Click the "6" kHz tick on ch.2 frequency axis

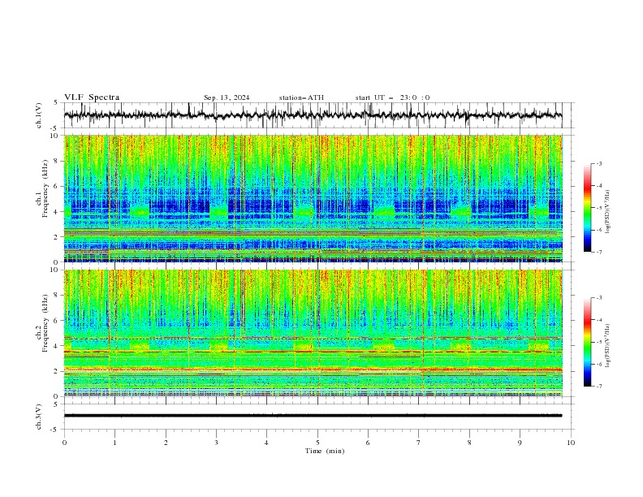coord(58,321)
